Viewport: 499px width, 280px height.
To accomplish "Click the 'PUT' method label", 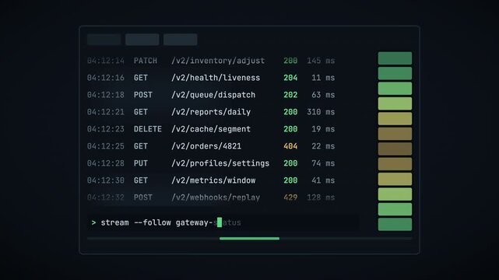I will click(141, 163).
